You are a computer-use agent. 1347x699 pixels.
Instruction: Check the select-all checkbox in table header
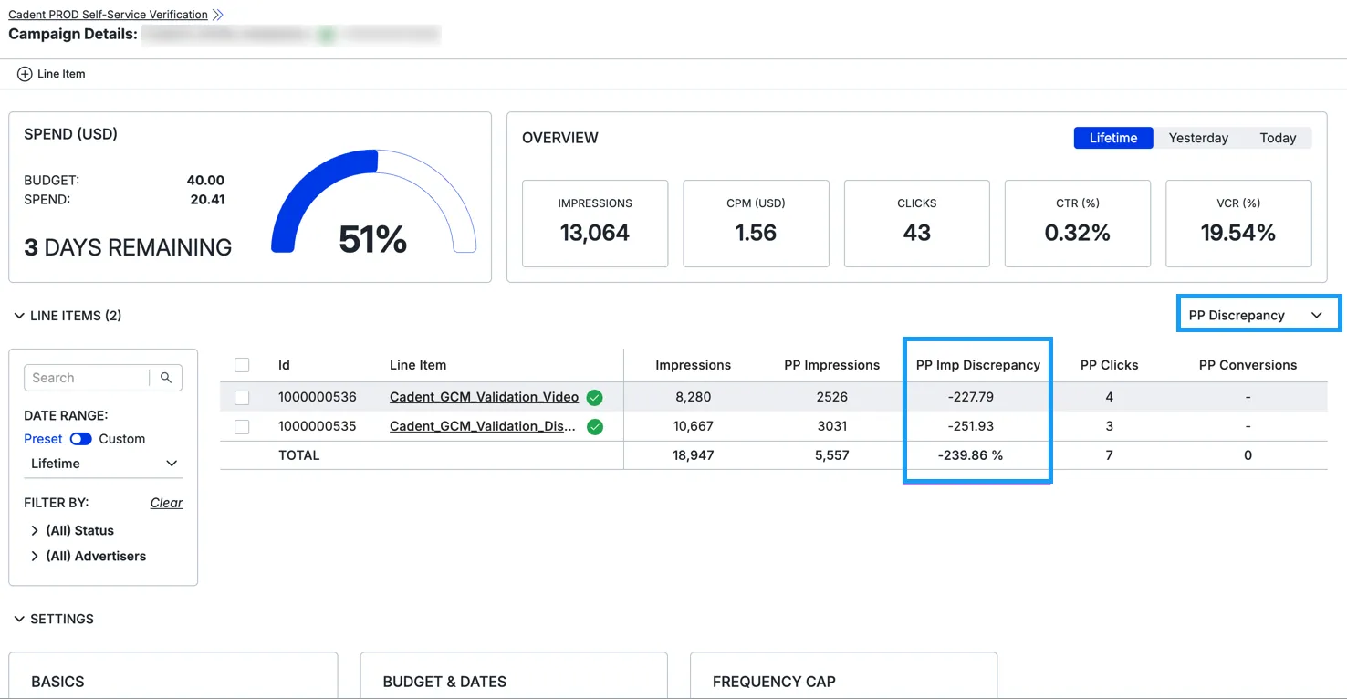[x=242, y=365]
